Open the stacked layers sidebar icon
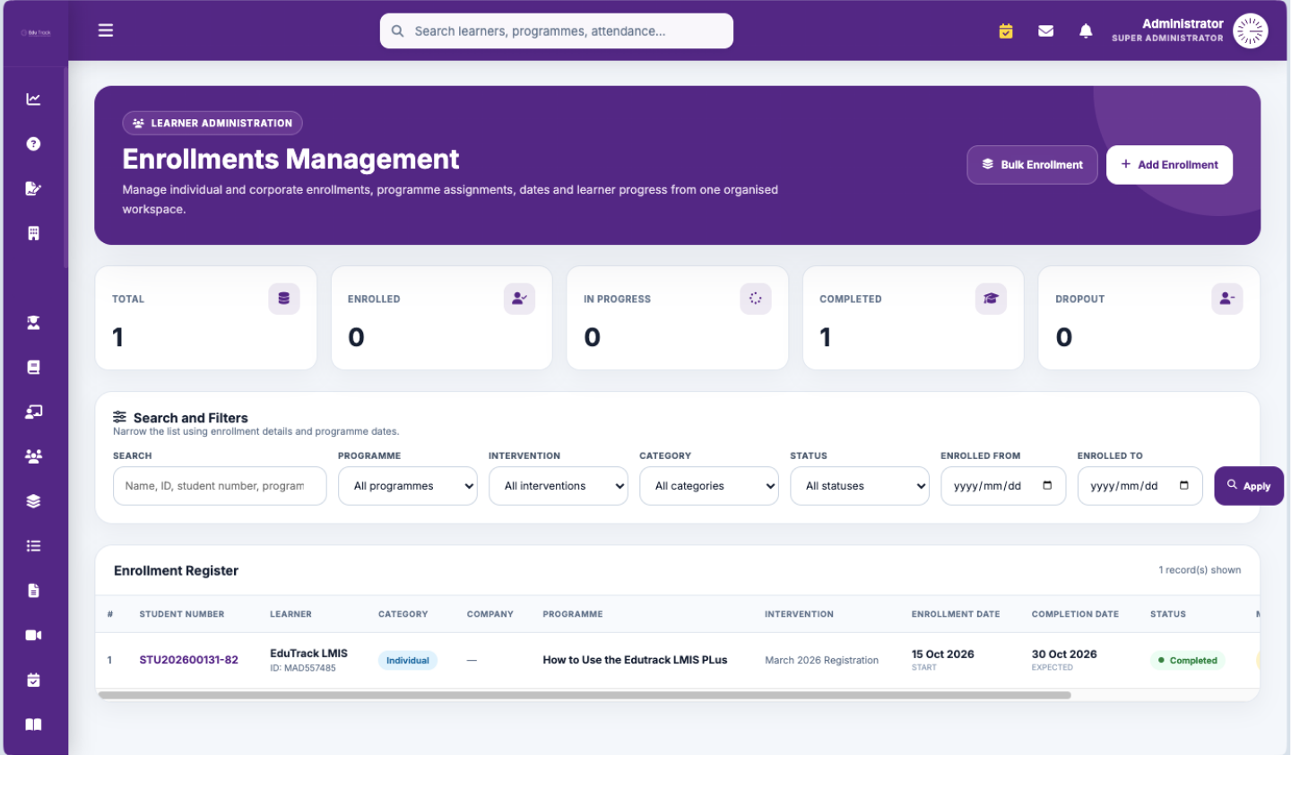The height and width of the screenshot is (807, 1291). (33, 501)
